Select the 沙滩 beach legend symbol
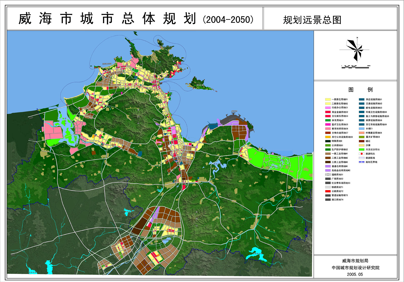The height and width of the screenshot is (282, 404). pos(361,145)
